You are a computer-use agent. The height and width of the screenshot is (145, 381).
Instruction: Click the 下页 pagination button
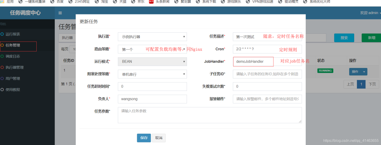372,84
